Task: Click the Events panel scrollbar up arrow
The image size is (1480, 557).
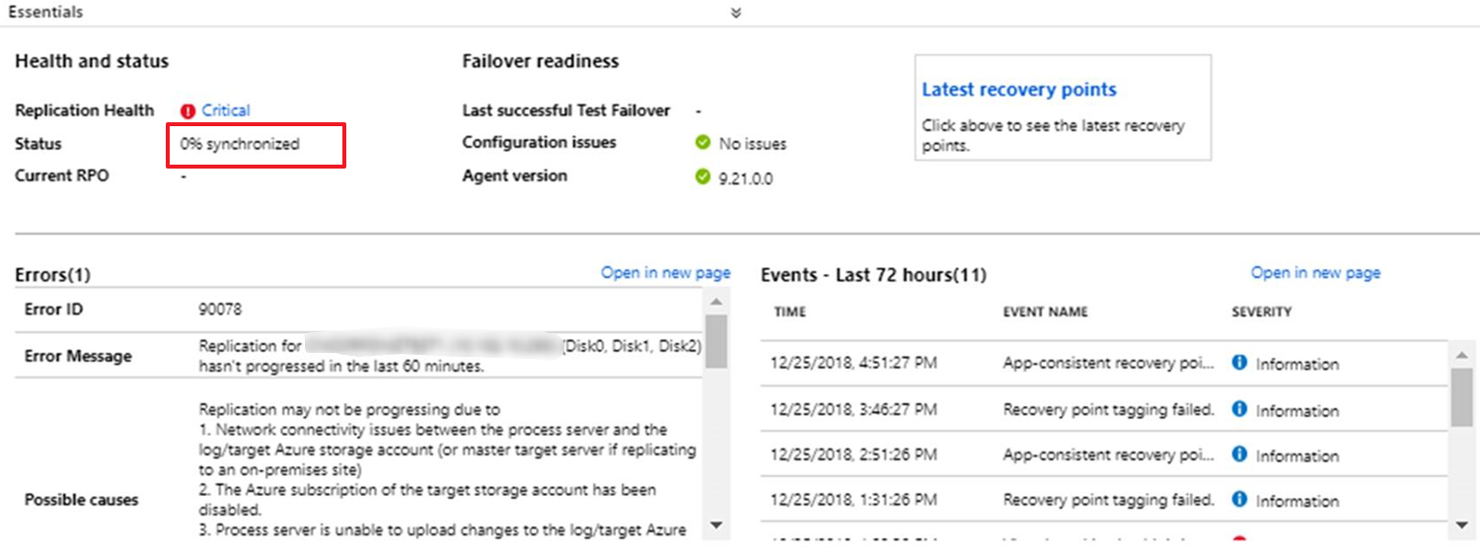Action: coord(1462,355)
